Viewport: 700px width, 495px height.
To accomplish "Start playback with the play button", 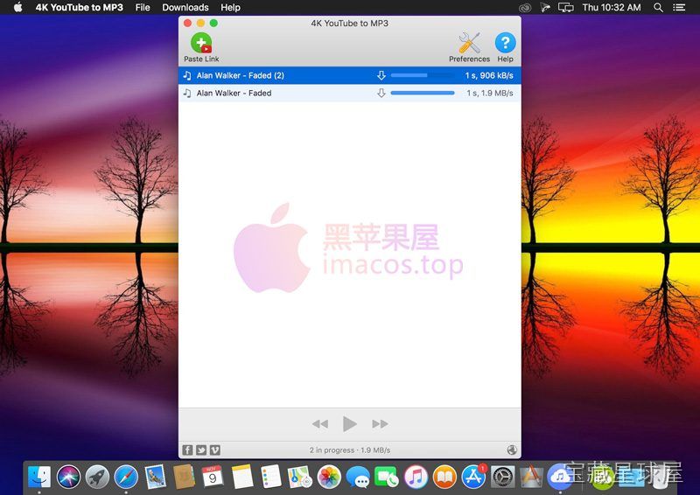I will (349, 423).
